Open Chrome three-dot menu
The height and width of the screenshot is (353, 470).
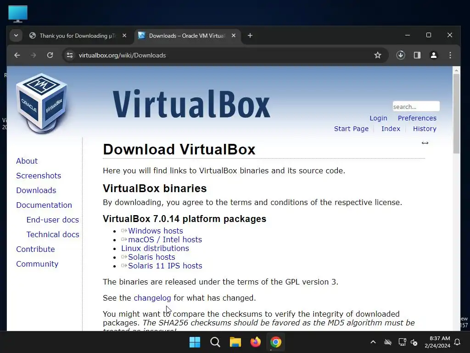[x=450, y=55]
